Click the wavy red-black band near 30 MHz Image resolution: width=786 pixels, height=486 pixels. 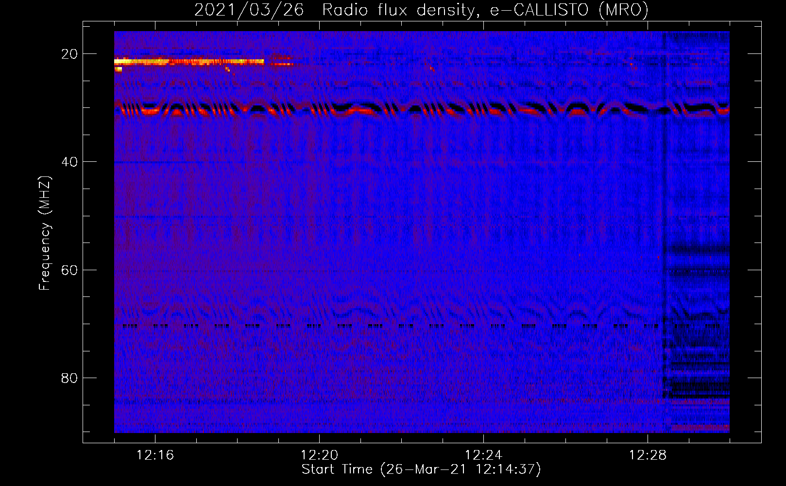pyautogui.click(x=422, y=109)
